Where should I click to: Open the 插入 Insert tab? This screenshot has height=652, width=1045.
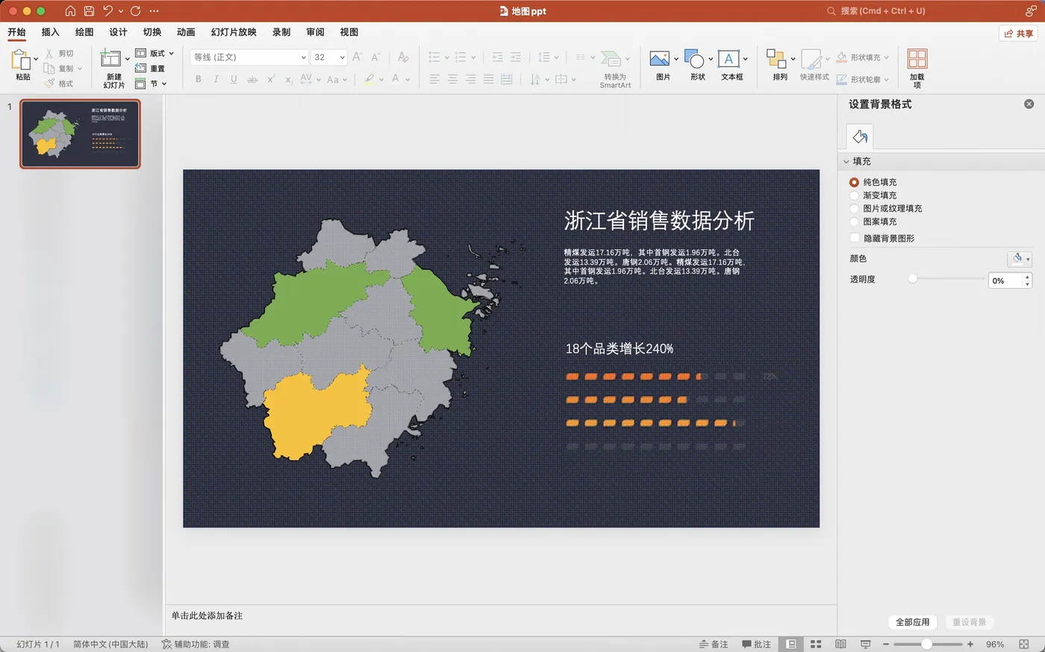click(x=50, y=32)
